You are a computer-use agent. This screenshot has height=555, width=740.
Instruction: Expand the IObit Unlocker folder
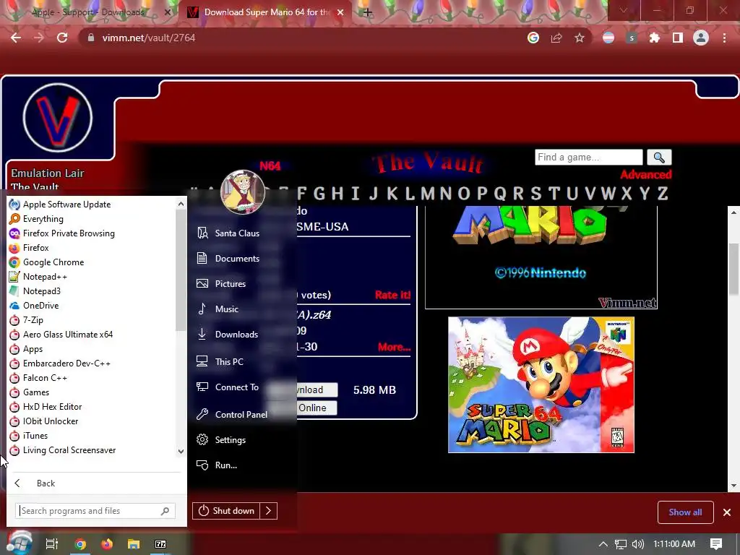point(51,421)
